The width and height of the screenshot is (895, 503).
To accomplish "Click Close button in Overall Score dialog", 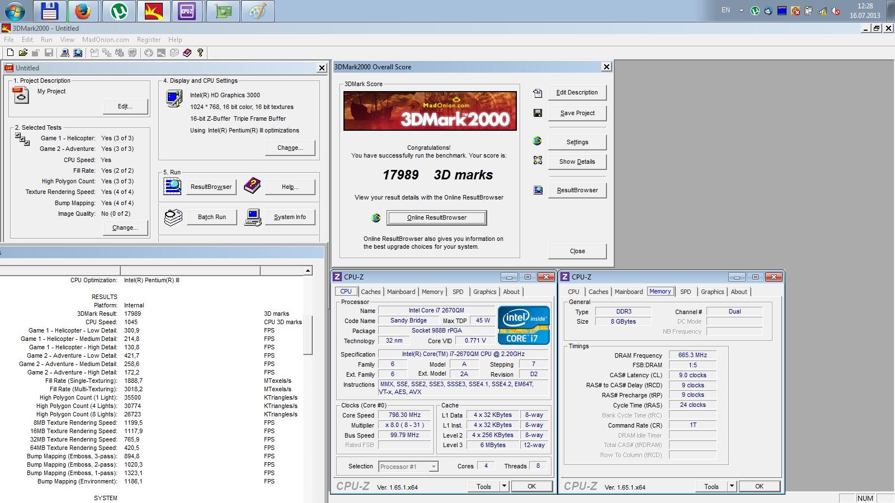I will [577, 251].
